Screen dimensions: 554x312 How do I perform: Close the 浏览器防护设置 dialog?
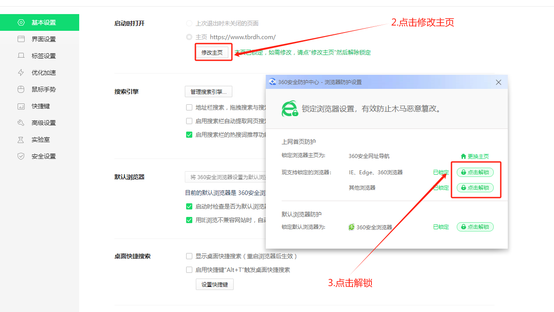pos(499,82)
